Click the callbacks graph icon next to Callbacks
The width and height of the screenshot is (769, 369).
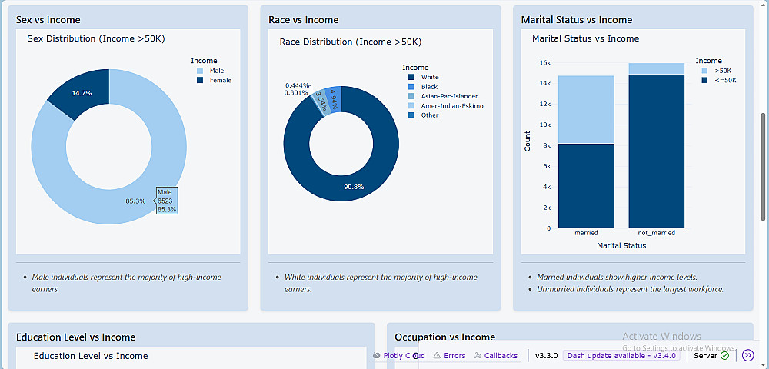pyautogui.click(x=478, y=356)
